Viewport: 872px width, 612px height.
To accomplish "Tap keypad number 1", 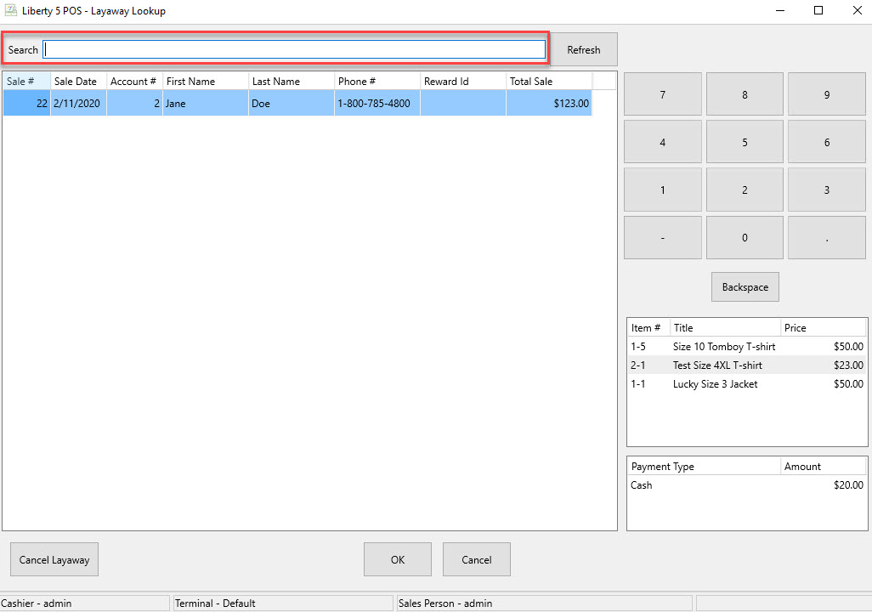I will [x=662, y=190].
